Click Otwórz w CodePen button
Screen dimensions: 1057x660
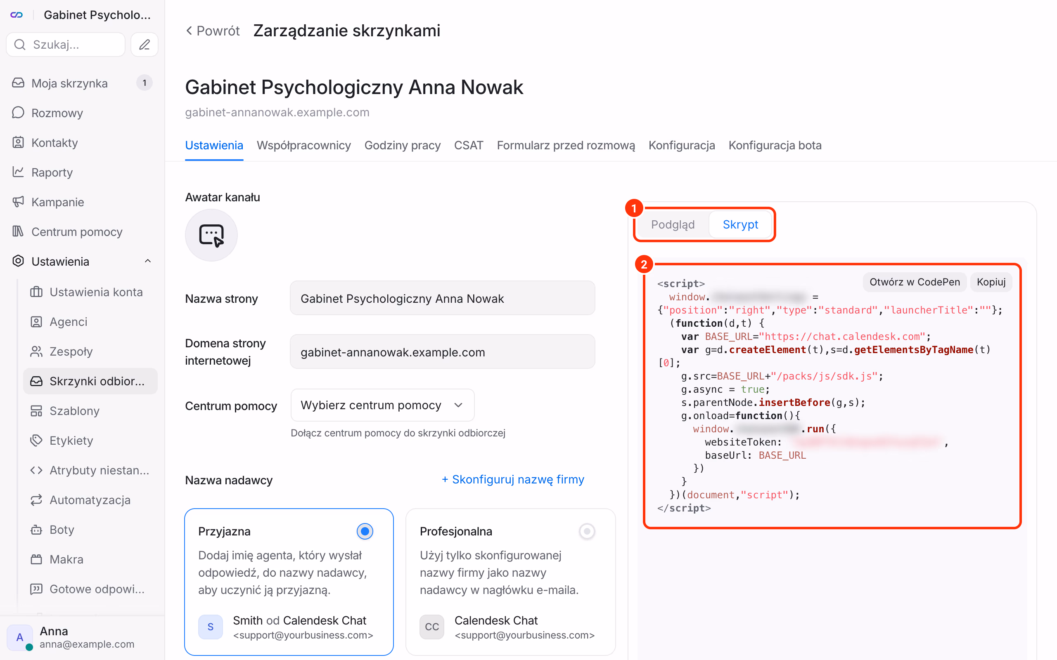click(x=915, y=282)
